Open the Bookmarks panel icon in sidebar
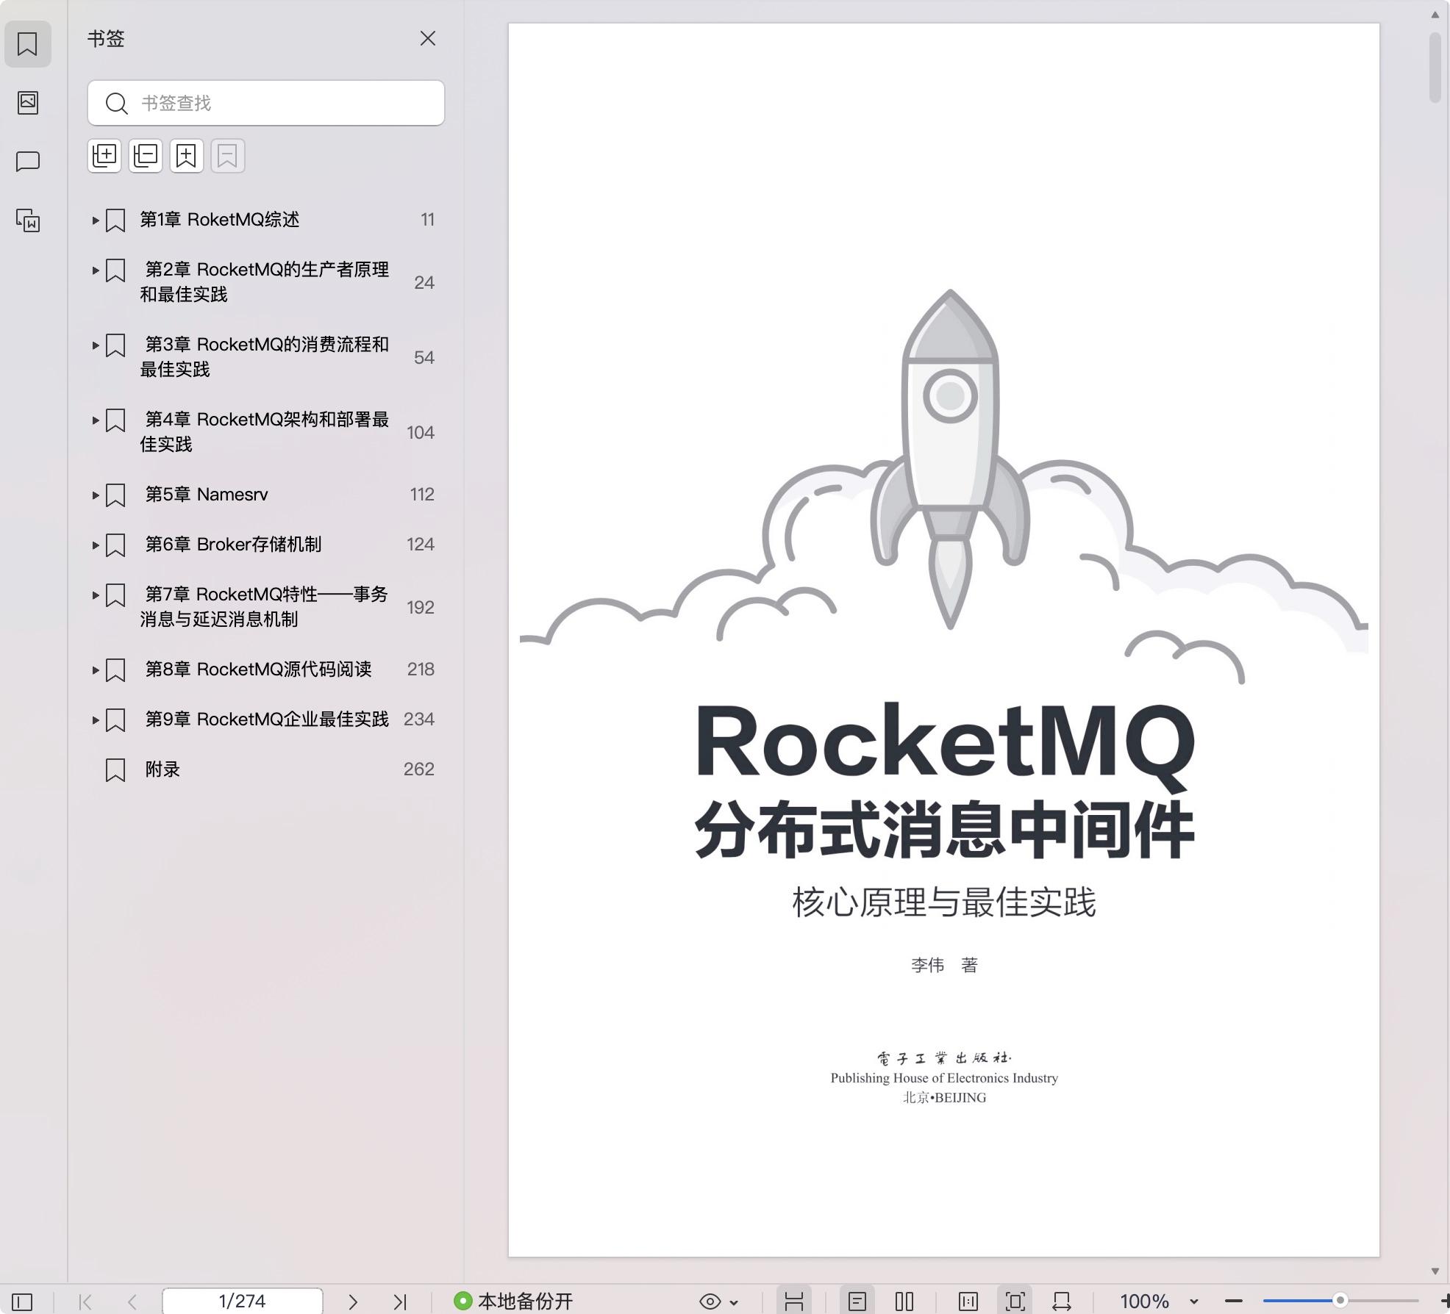 point(27,44)
